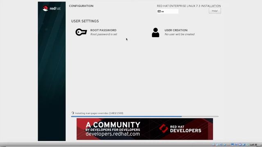Click the 'Left ⌘' host key indicator
The width and height of the screenshot is (262, 147).
coord(253,145)
